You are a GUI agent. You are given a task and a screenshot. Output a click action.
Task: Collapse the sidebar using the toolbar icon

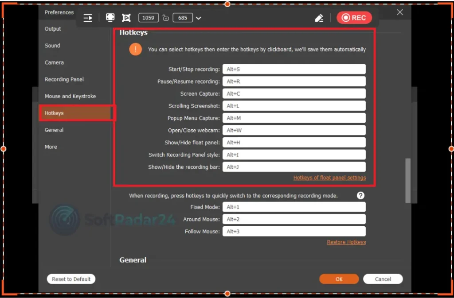(x=87, y=18)
